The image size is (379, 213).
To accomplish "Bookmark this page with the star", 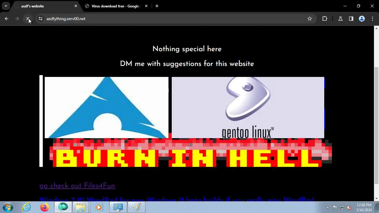I will coord(310,19).
